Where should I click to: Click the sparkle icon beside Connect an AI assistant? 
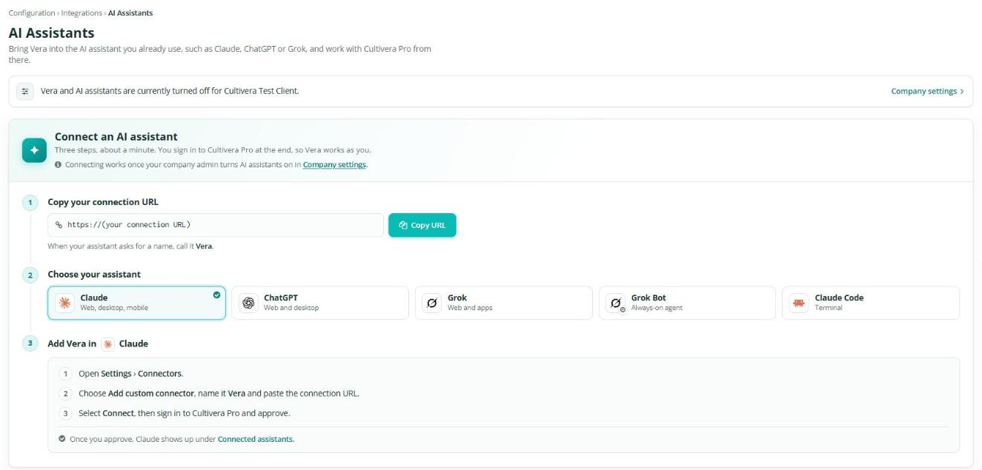tap(34, 150)
